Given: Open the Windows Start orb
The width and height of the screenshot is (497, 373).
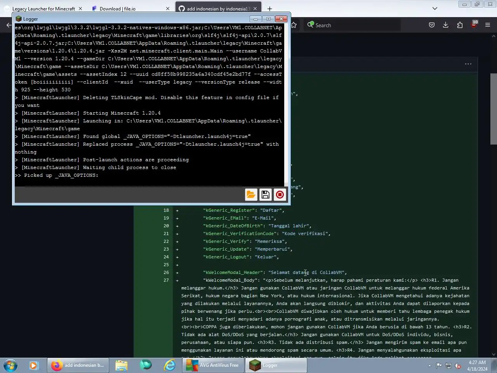Looking at the screenshot, I should tap(10, 365).
